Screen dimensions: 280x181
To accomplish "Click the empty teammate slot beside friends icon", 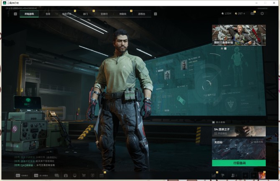I will pos(246,176).
